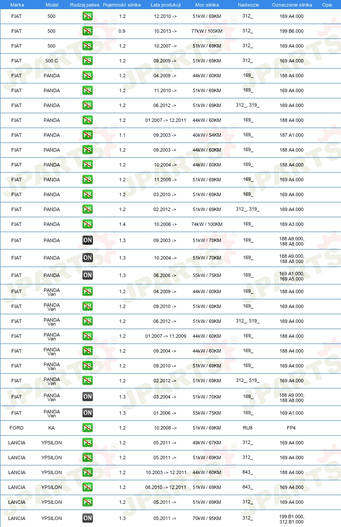
Task: Click engine code 187 A1.000
Action: [x=292, y=135]
